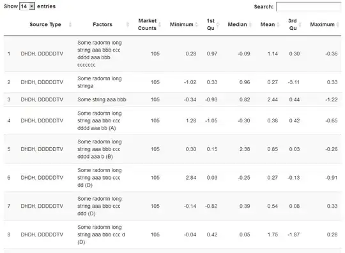Toggle sort arrows on Market Counts

pyautogui.click(x=160, y=24)
